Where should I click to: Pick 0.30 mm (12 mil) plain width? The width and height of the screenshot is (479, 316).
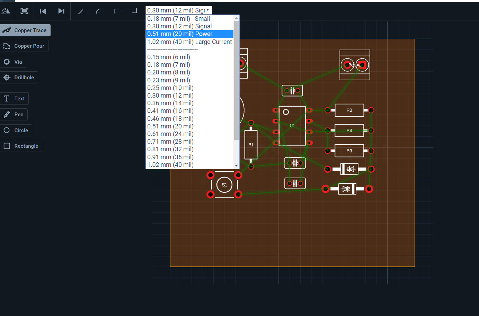point(190,96)
